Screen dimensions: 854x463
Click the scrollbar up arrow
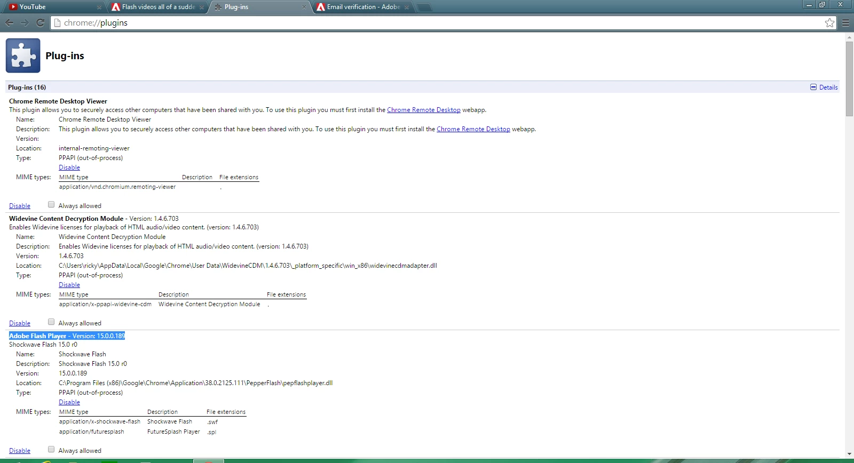pos(849,37)
